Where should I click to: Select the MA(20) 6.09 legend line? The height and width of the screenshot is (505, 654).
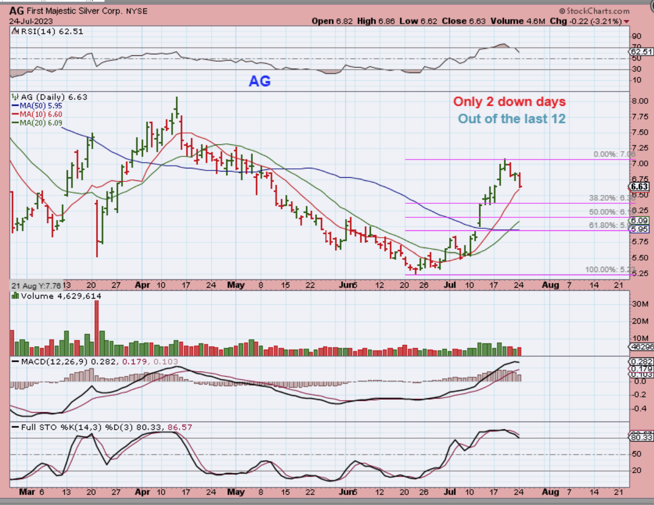point(38,122)
